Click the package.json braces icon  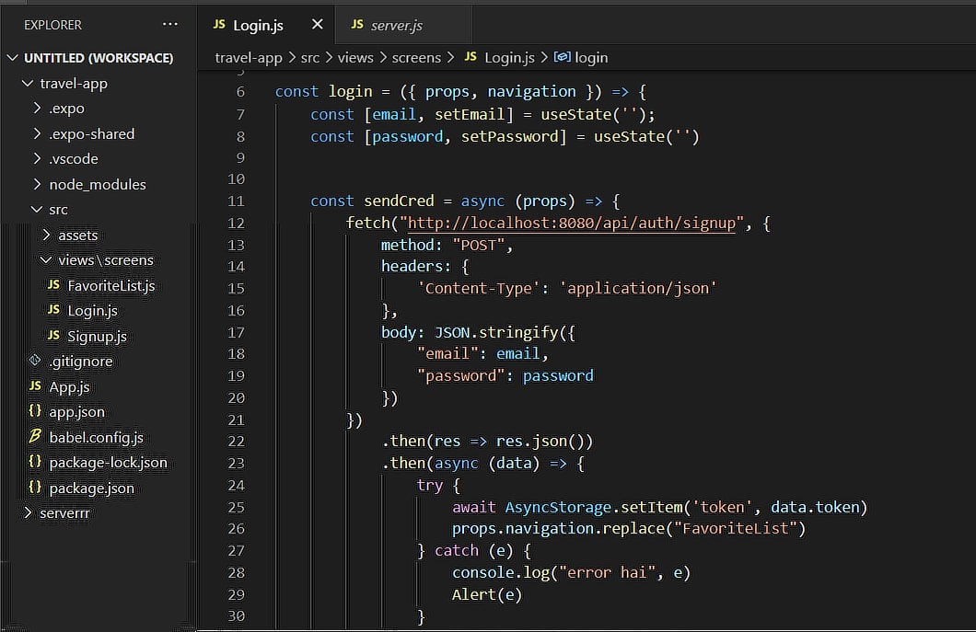click(36, 488)
